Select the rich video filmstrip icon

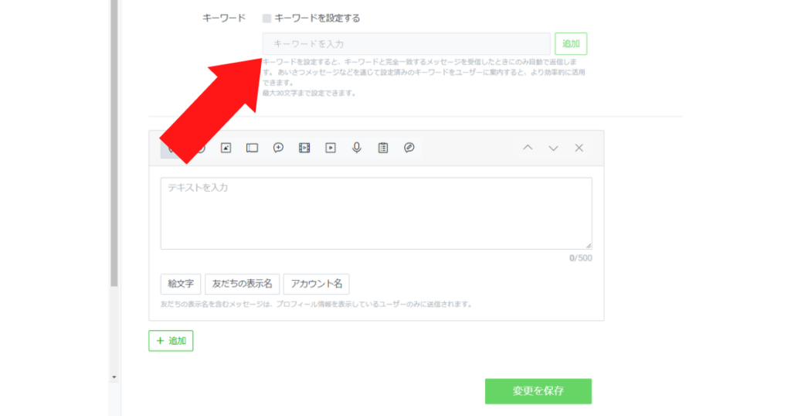(x=304, y=148)
